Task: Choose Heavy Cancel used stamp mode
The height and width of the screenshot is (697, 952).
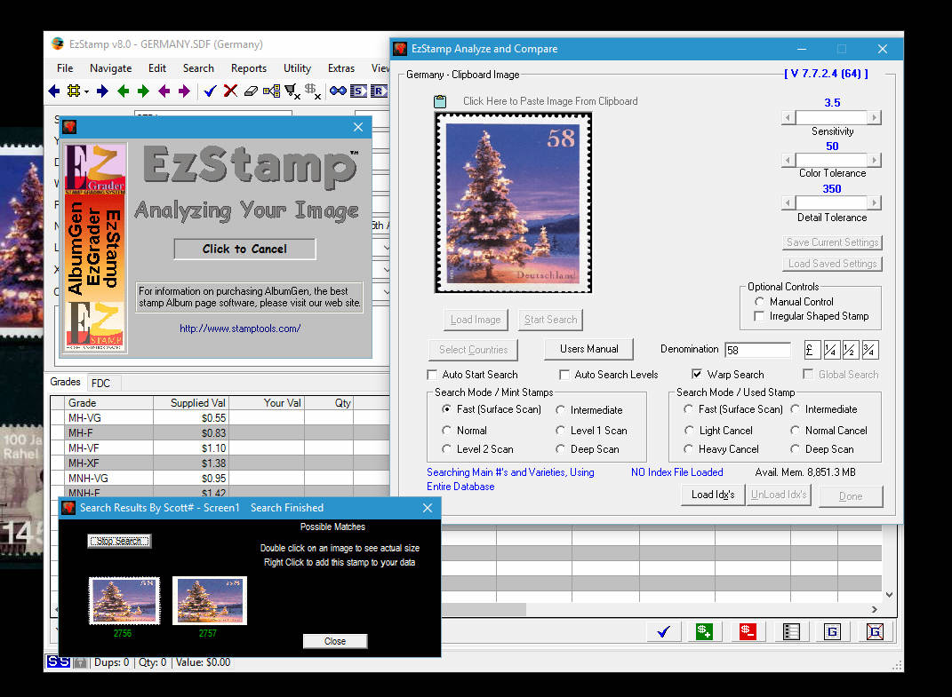Action: coord(688,449)
